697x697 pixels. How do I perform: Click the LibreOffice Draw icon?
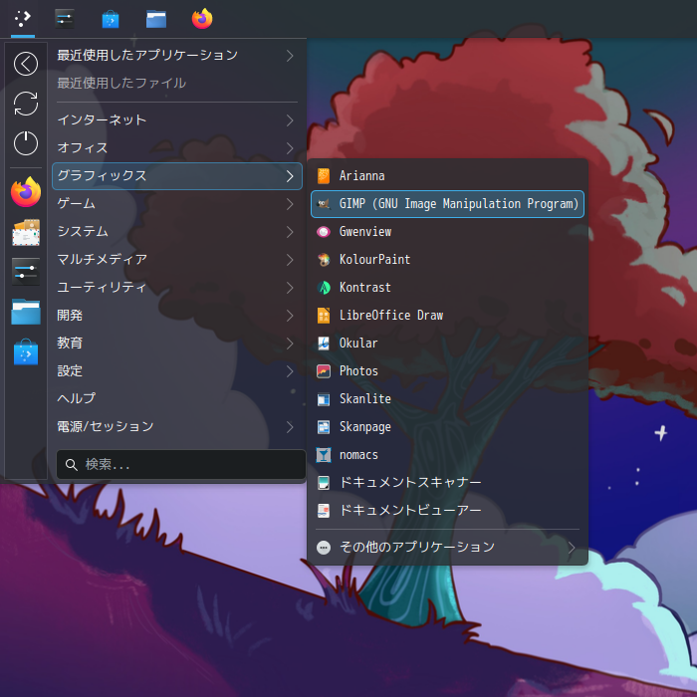(x=324, y=316)
